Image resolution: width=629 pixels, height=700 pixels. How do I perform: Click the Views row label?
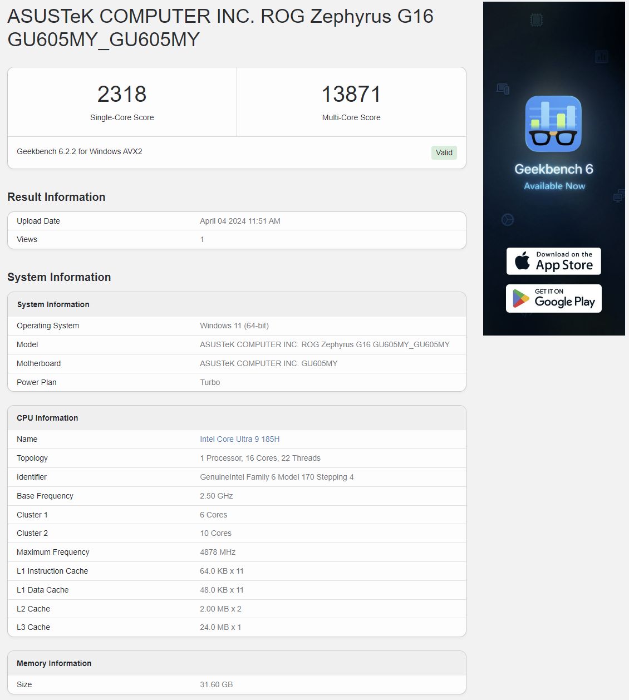point(27,239)
